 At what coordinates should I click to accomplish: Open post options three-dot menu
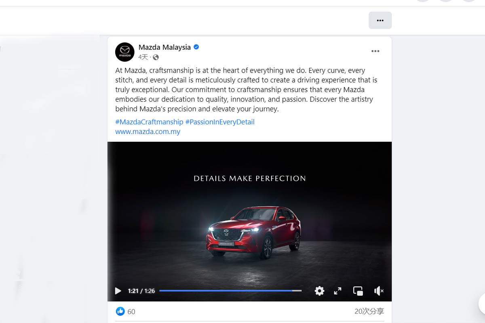[375, 51]
